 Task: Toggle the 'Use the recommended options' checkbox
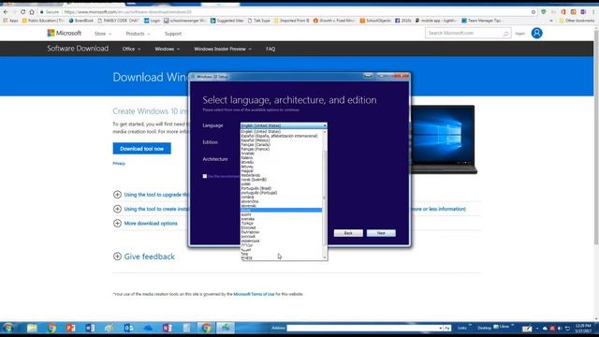coord(205,176)
